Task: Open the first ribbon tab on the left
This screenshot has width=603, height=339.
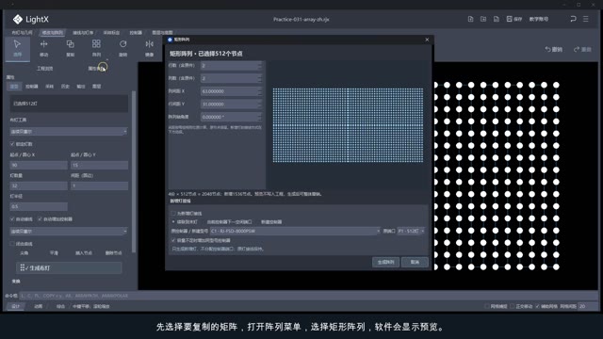Action: [22, 33]
